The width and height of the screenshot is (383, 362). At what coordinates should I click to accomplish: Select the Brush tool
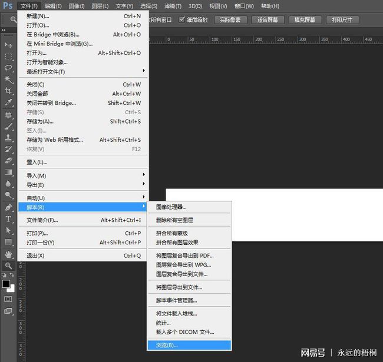8,127
